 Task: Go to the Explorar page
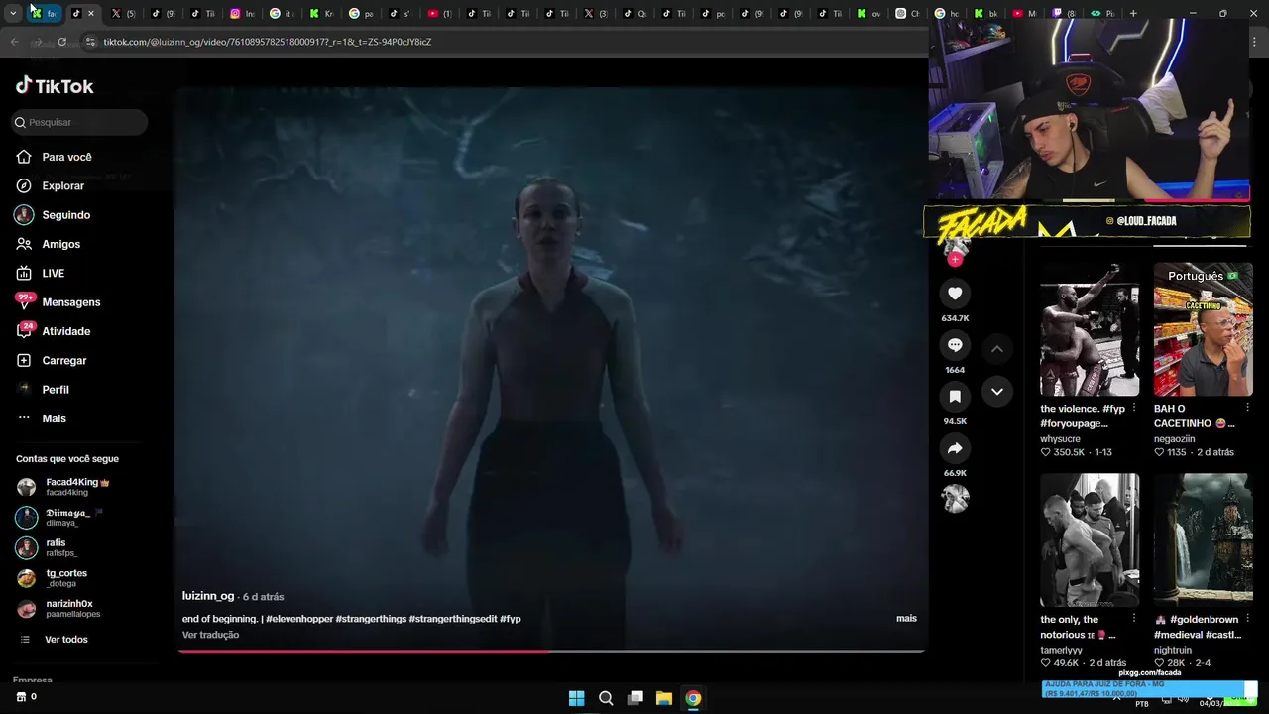[50, 185]
